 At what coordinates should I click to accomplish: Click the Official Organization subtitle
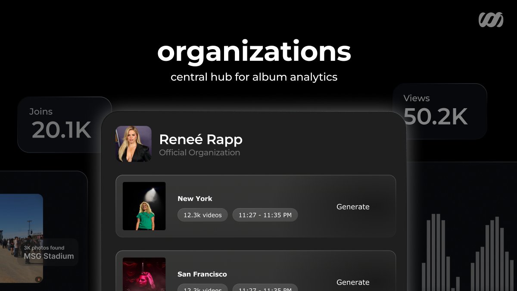[x=199, y=153]
